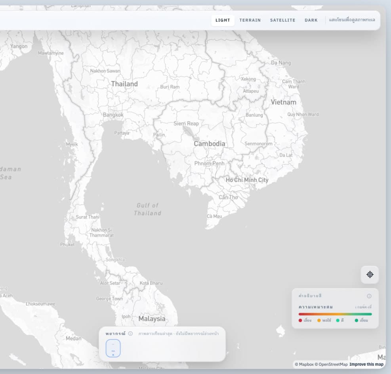This screenshot has width=391, height=374.
Task: Click the 'Quy Nhon Ward' map label
Action: pos(303,114)
